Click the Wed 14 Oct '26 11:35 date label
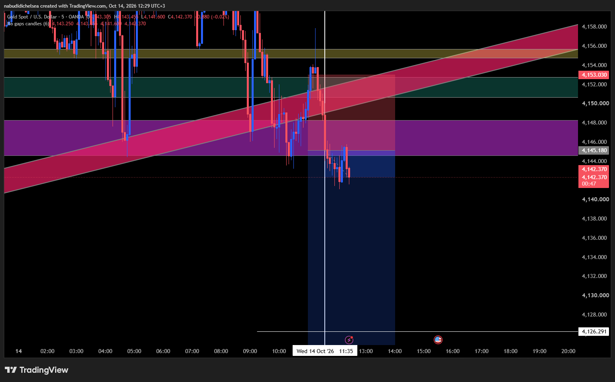This screenshot has width=615, height=382. [x=325, y=351]
